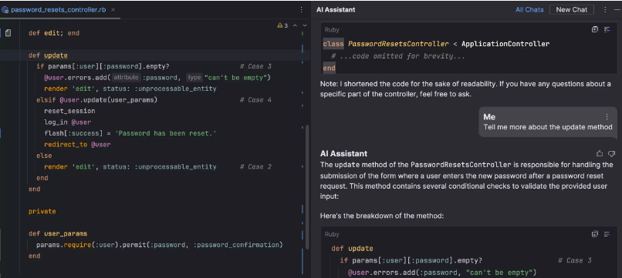Image resolution: width=622 pixels, height=278 pixels.
Task: Open the editor tab options three-dot menu
Action: [302, 10]
